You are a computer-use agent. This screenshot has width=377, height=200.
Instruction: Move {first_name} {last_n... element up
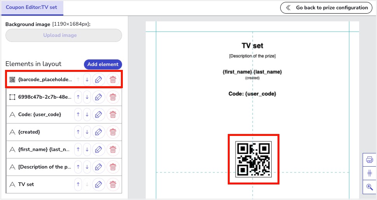tap(78, 150)
